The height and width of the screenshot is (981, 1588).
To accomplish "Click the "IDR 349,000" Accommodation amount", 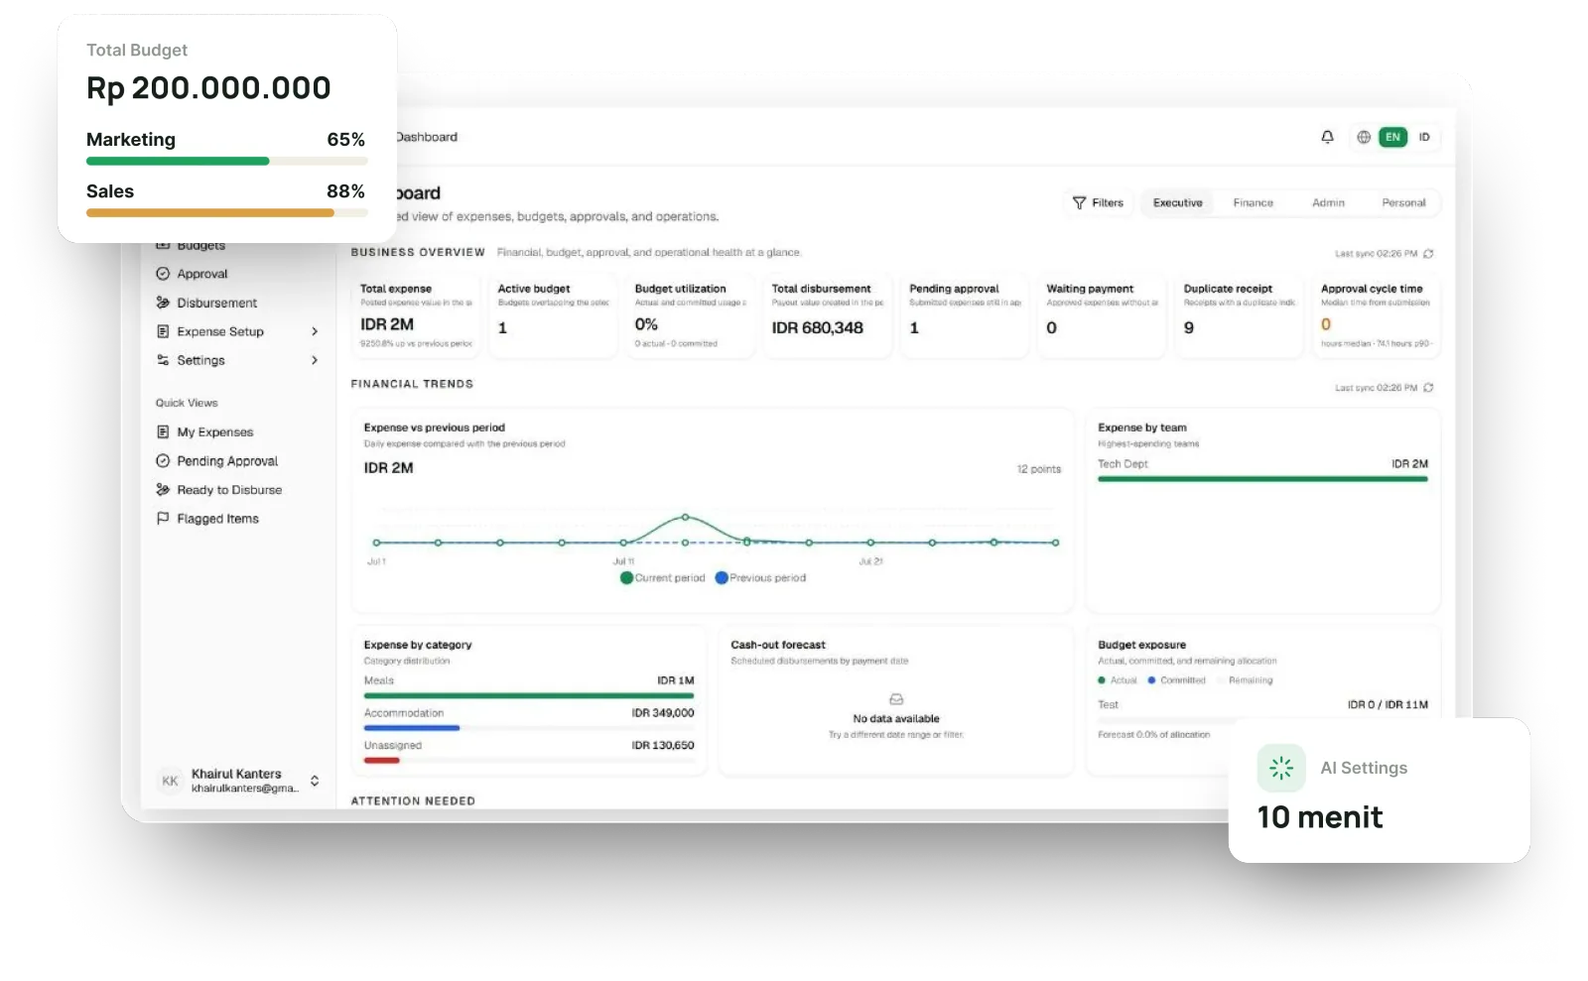I will click(663, 713).
